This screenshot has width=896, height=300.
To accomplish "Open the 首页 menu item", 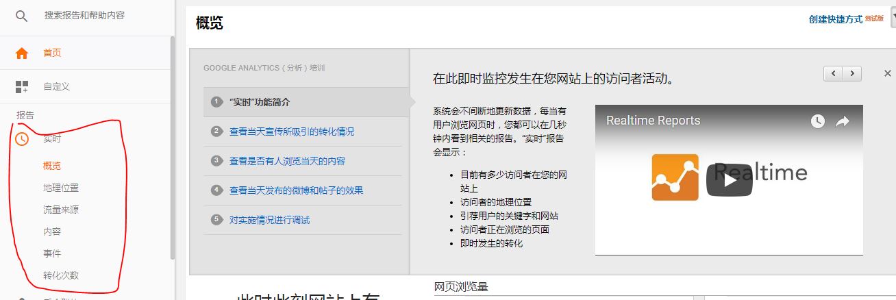I will (x=52, y=53).
